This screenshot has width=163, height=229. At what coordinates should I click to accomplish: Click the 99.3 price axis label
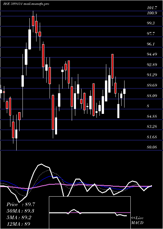[x=151, y=23]
